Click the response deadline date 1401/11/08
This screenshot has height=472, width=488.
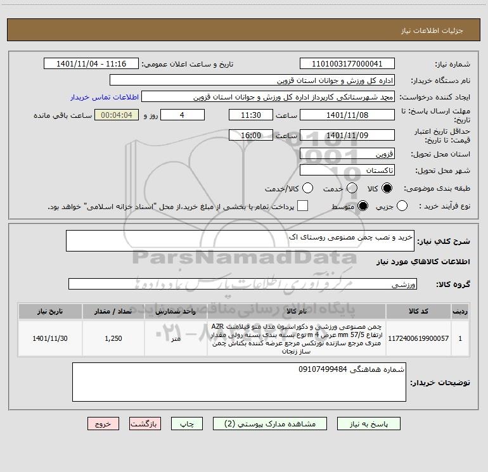(347, 115)
